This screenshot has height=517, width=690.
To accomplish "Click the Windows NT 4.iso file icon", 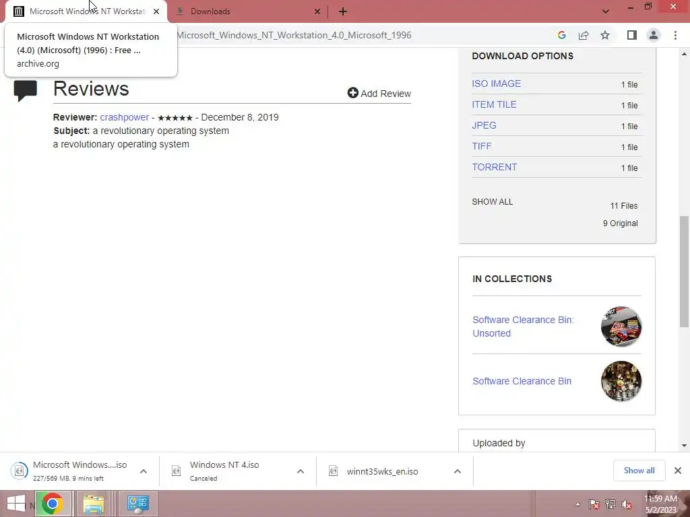I will (x=176, y=471).
